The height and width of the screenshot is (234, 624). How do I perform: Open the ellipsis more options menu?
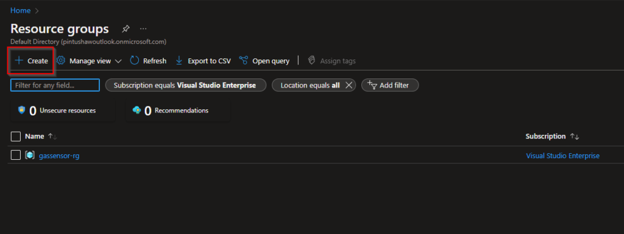(143, 29)
